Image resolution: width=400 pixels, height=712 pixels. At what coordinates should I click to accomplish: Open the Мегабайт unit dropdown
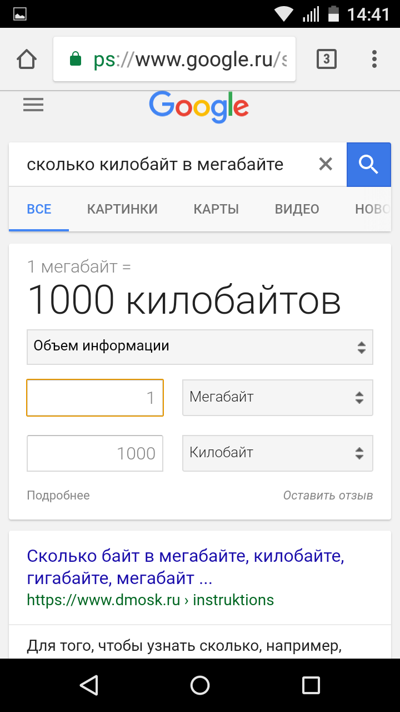click(278, 398)
